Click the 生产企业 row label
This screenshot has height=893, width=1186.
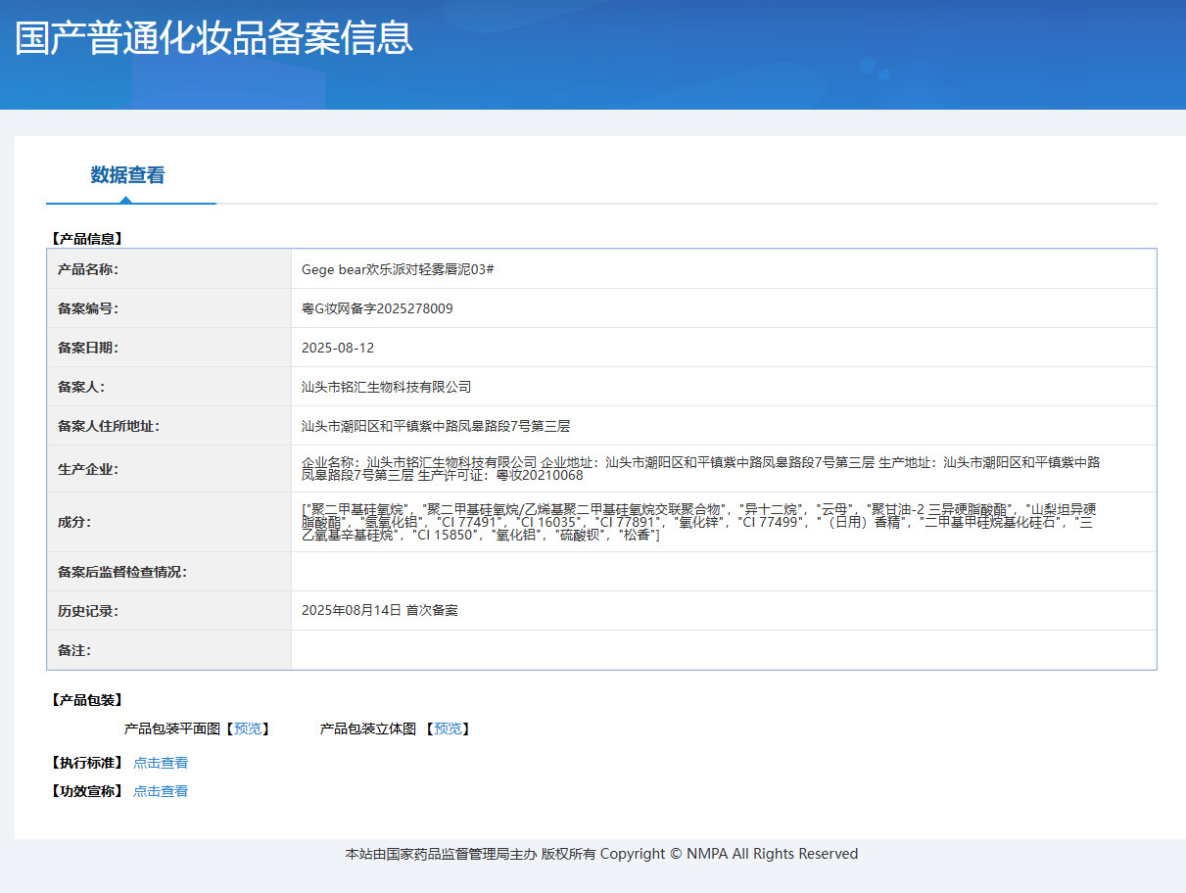(x=88, y=469)
